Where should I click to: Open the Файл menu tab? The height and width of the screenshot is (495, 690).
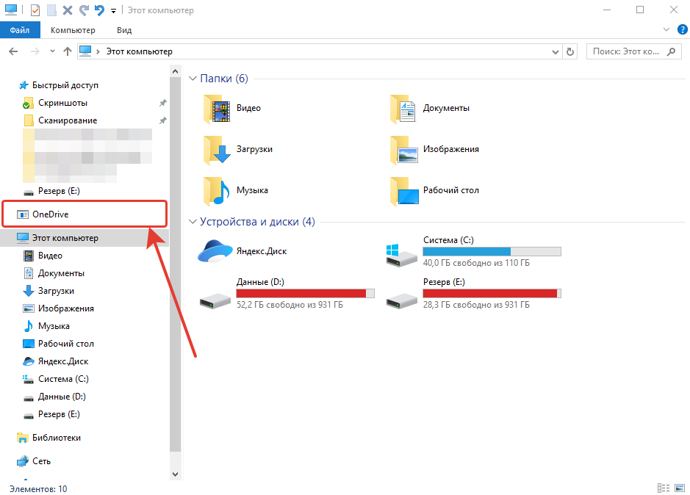20,30
